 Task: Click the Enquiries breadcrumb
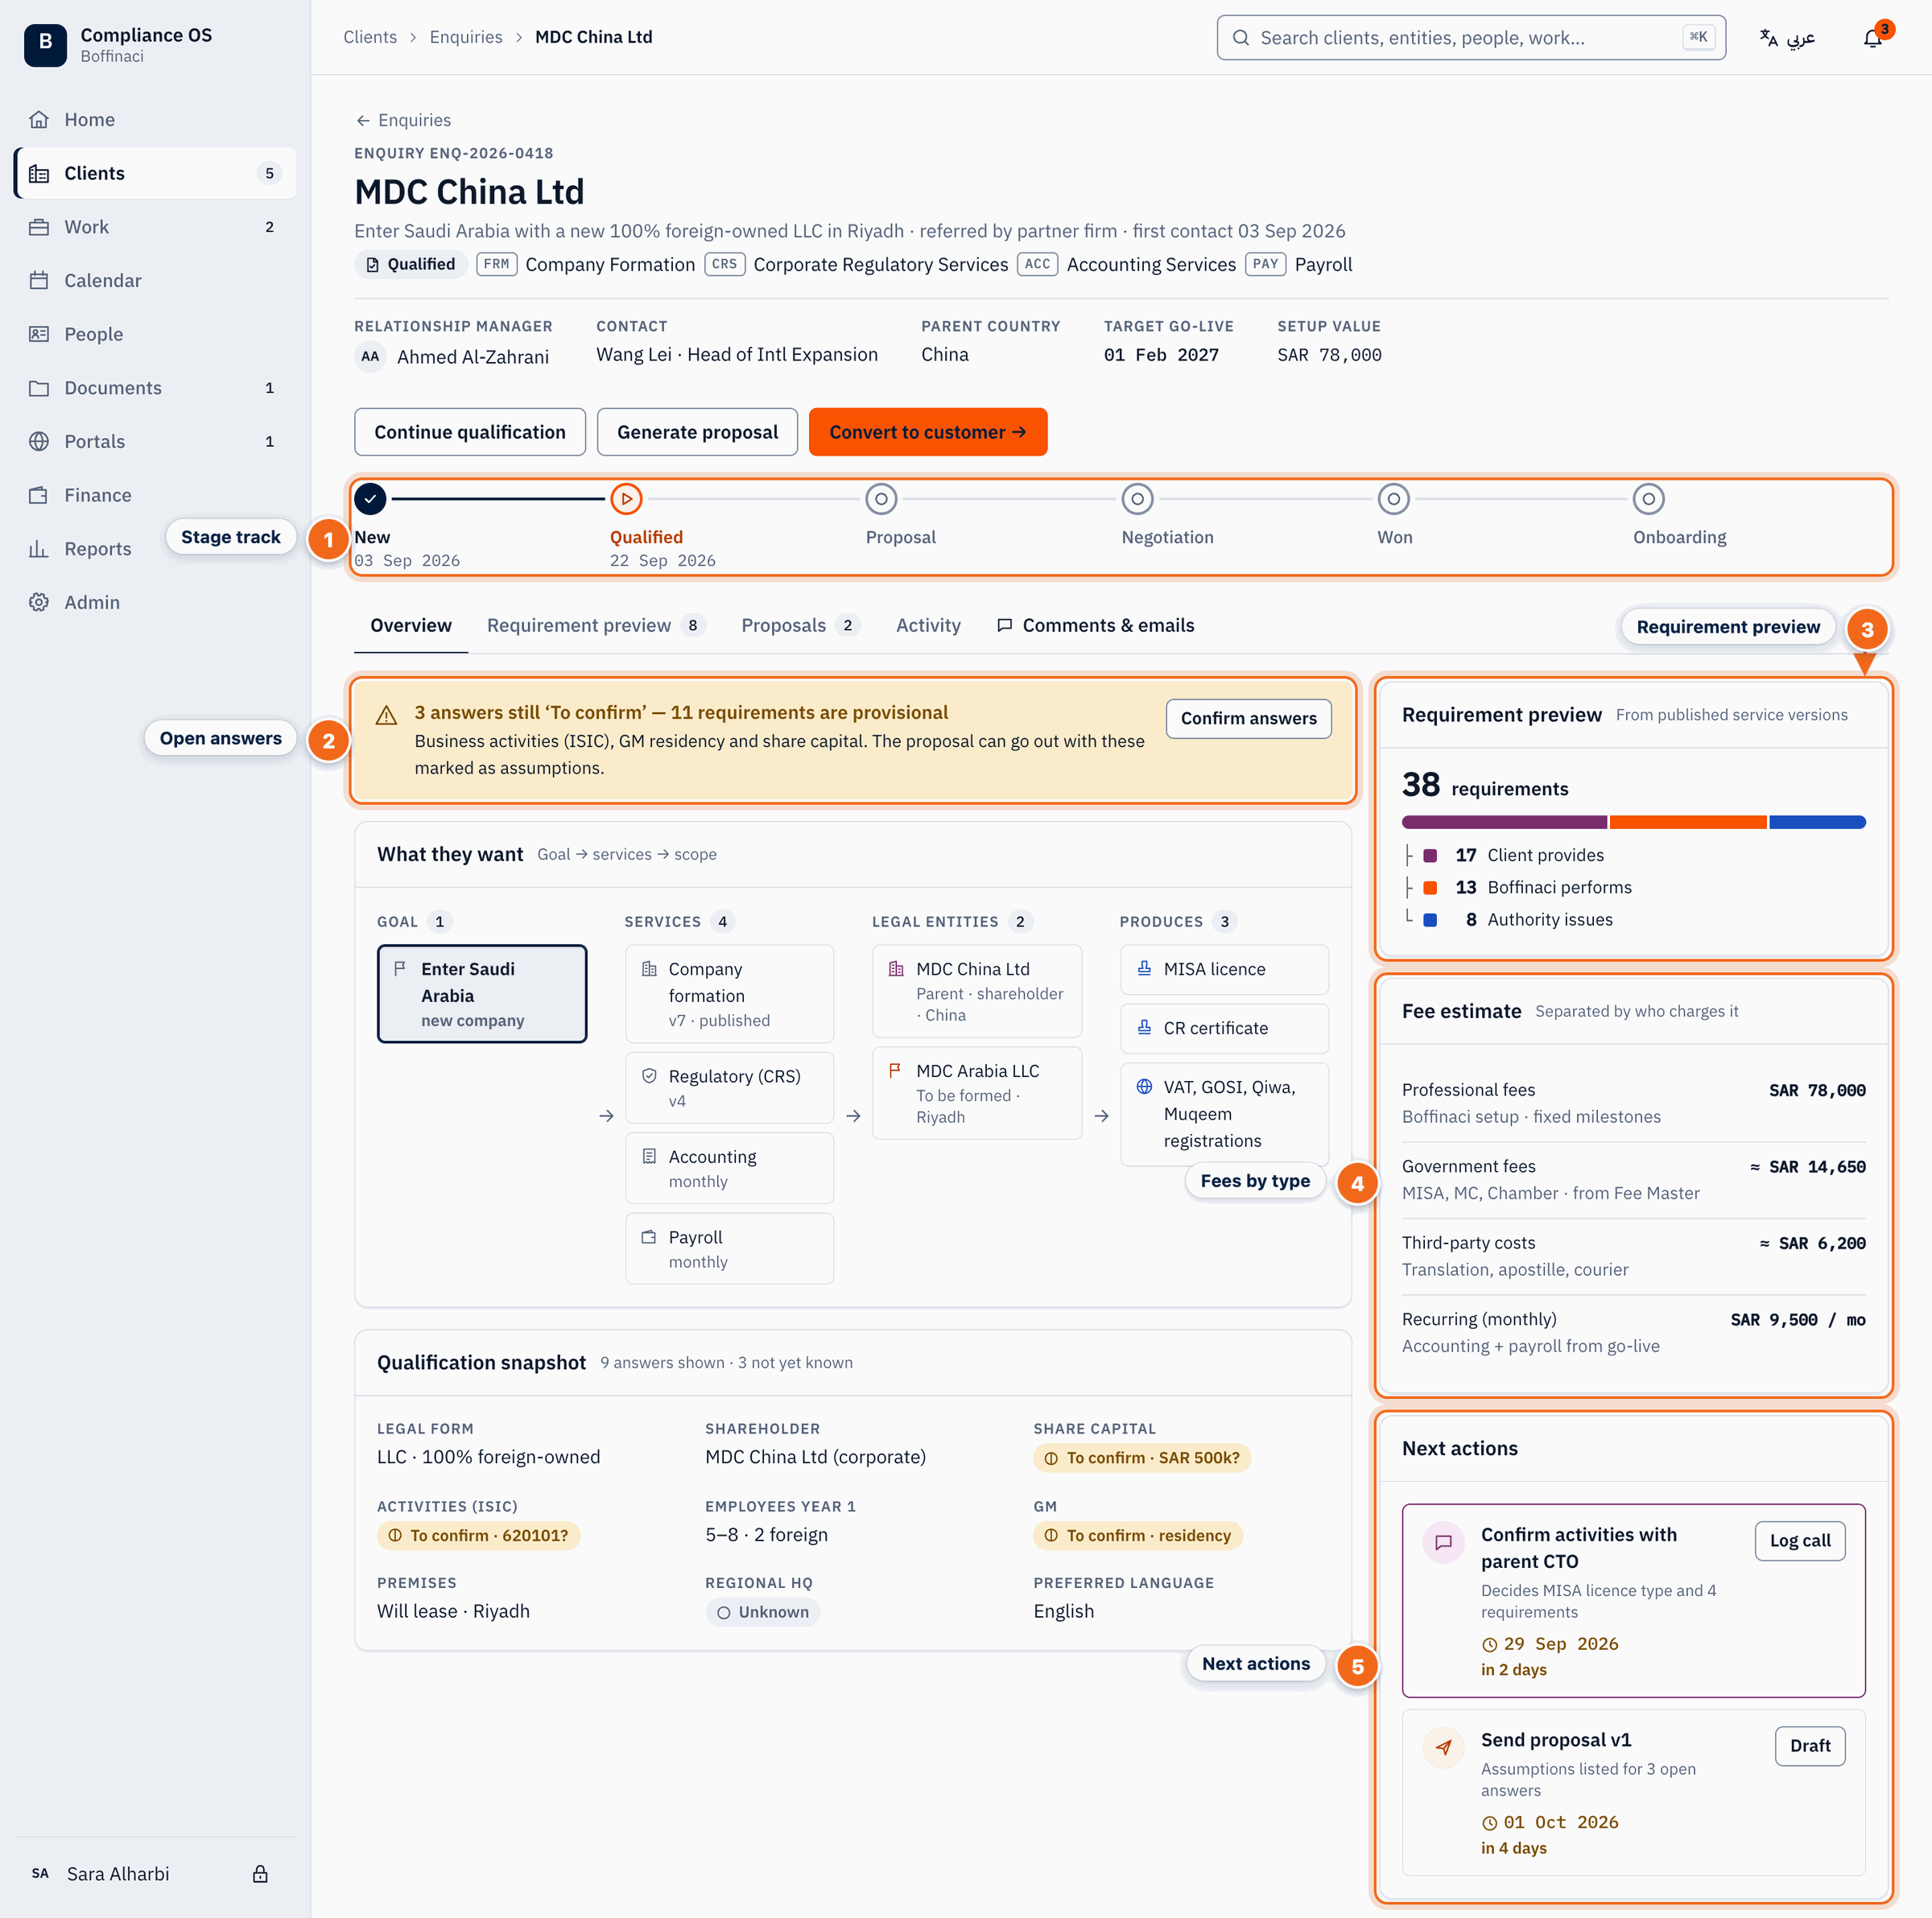pos(466,37)
